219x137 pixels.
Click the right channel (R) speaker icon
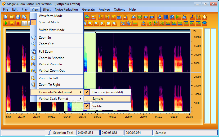[x=107, y=17]
